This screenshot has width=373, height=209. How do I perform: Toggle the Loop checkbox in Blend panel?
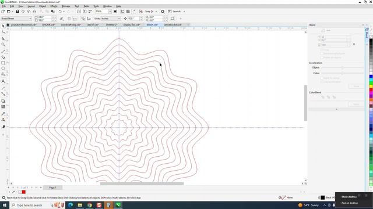pos(322,50)
